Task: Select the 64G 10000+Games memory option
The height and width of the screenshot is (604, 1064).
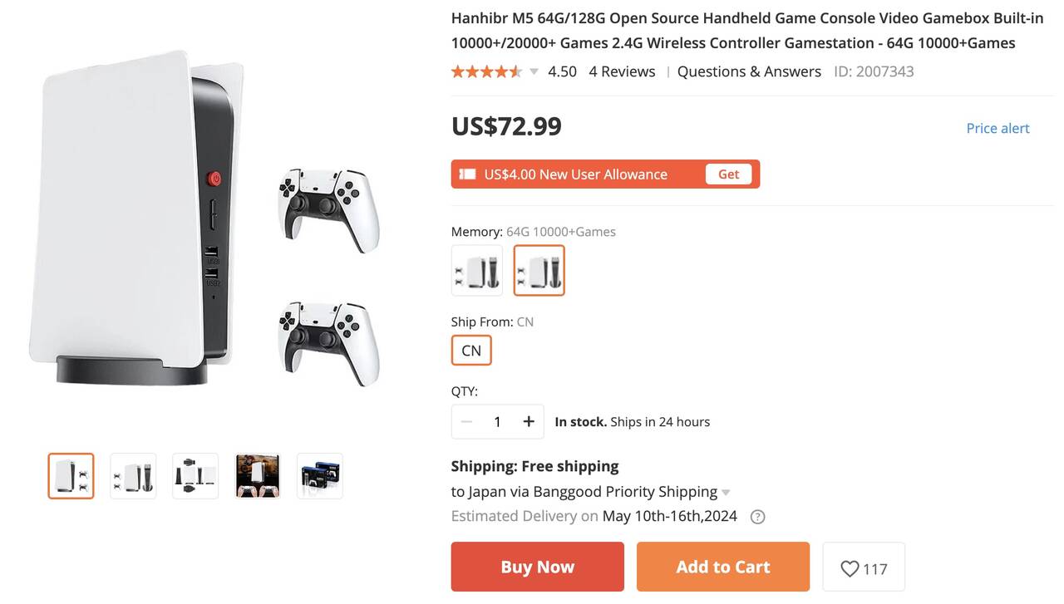Action: 539,270
